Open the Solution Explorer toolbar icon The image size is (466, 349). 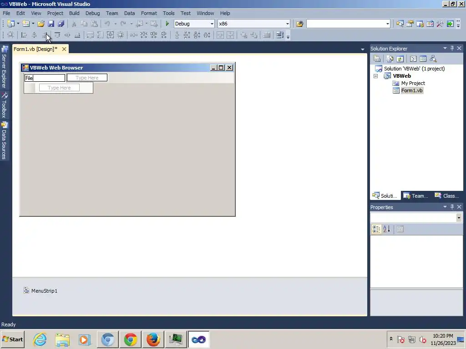tap(400, 24)
